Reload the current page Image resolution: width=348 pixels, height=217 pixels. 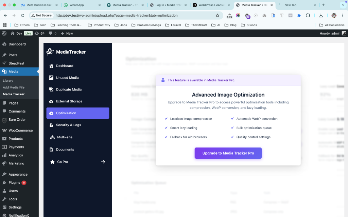[23, 16]
